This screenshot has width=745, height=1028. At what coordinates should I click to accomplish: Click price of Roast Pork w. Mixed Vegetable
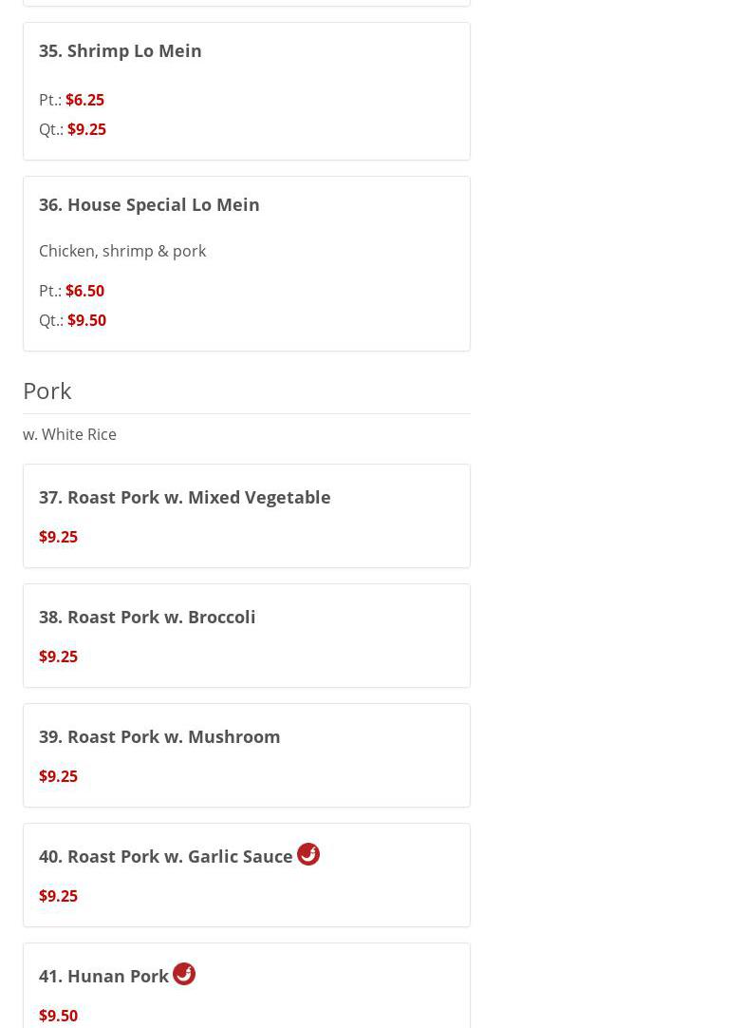58,537
